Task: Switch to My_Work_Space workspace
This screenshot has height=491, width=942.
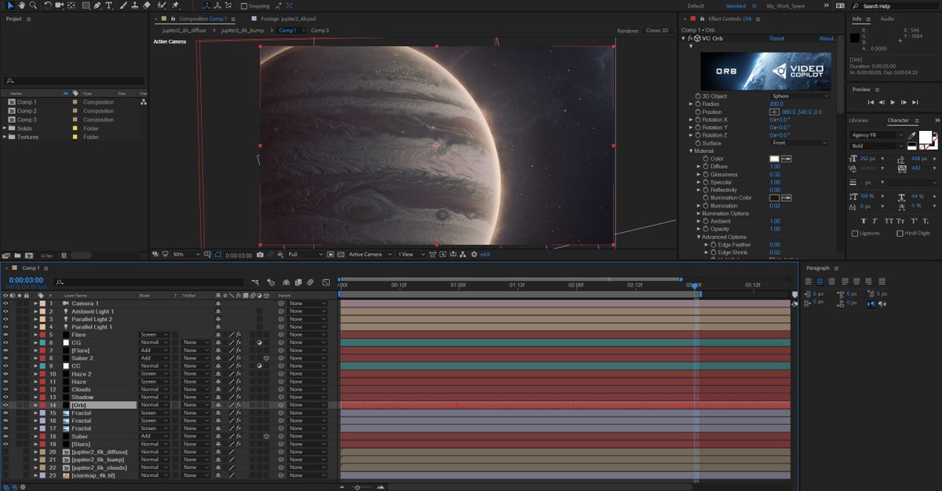Action: click(x=786, y=5)
